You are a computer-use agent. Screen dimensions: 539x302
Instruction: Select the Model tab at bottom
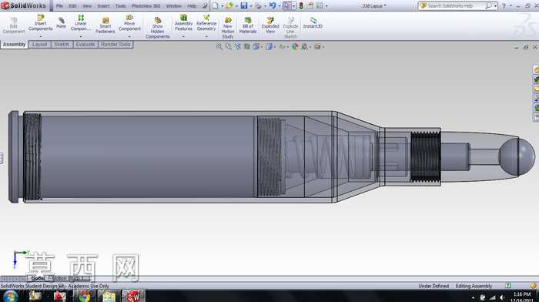pos(38,278)
